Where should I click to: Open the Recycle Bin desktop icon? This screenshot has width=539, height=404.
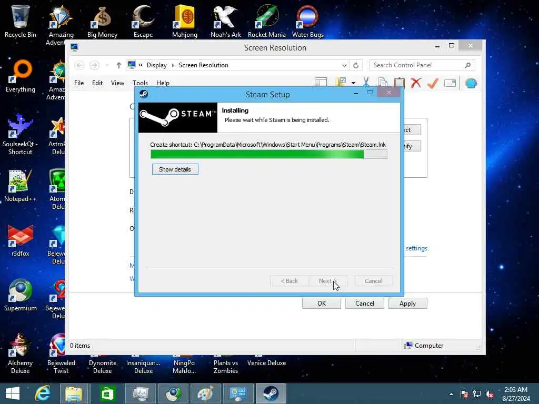21,21
